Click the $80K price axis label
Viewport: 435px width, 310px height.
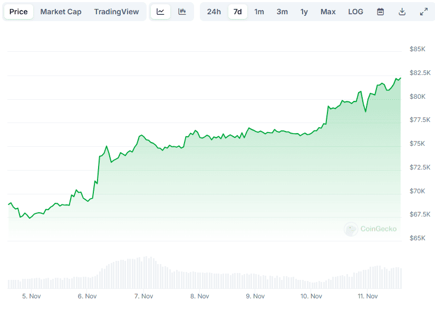pos(418,97)
